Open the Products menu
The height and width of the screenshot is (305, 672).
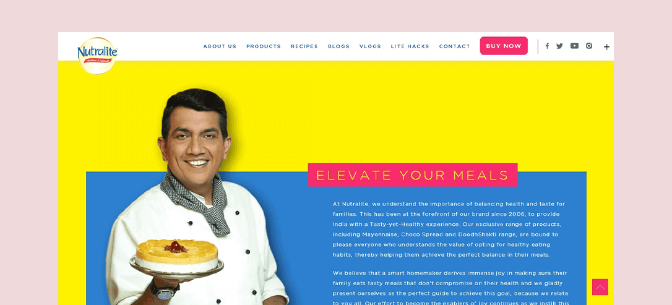[263, 46]
